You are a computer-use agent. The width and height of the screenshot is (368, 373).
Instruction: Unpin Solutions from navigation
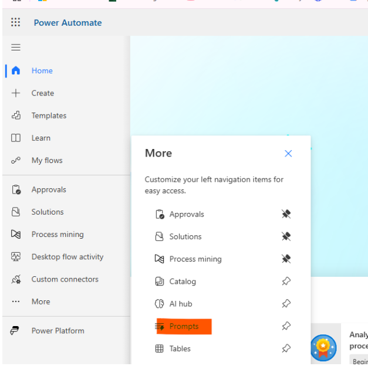pyautogui.click(x=286, y=236)
